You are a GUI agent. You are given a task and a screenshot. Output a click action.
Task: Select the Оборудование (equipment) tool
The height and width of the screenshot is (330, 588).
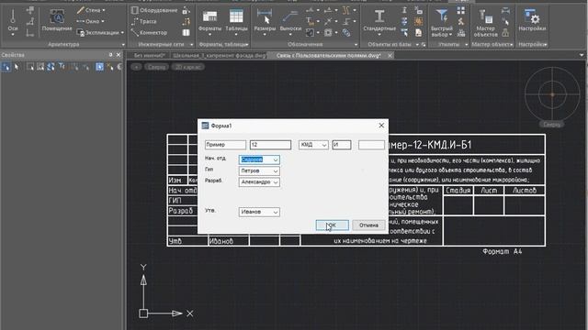[154, 10]
